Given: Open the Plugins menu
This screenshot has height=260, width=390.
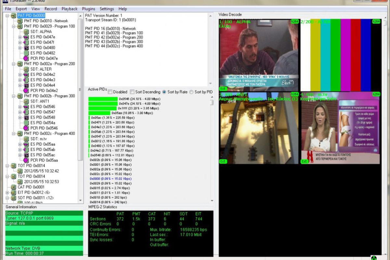Looking at the screenshot, I should click(x=88, y=9).
